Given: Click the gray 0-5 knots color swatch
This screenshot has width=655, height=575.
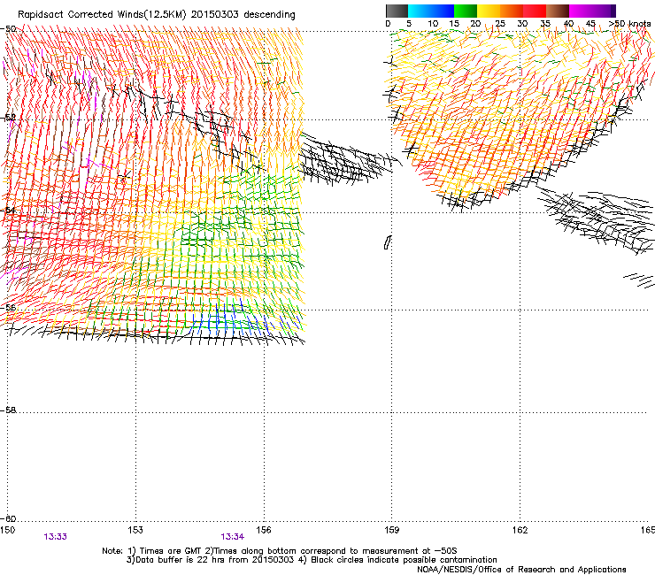Looking at the screenshot, I should (397, 11).
